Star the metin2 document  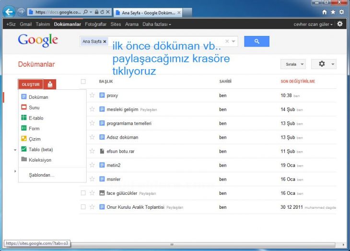92,165
